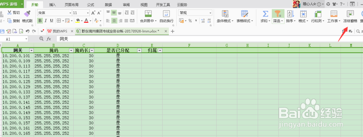Toggle italic formatting (I)
The width and height of the screenshot is (363, 137).
tap(46, 21)
